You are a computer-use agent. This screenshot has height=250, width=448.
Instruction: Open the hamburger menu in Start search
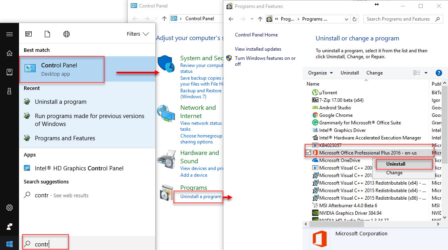[x=10, y=34]
